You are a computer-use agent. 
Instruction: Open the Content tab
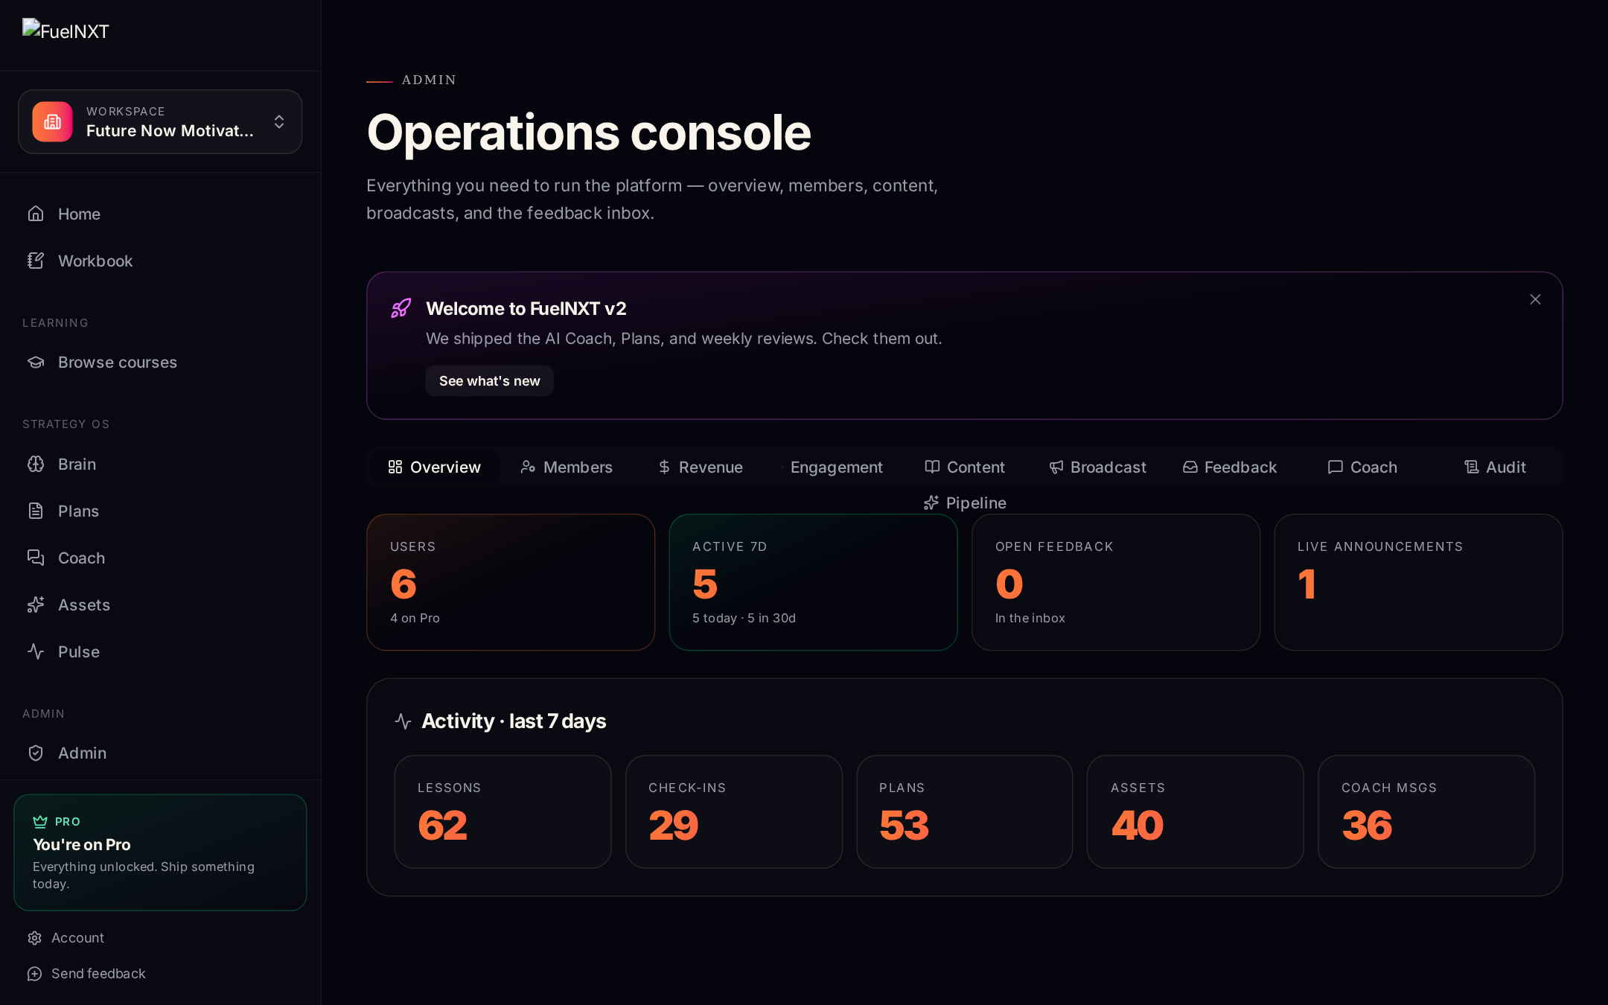965,467
